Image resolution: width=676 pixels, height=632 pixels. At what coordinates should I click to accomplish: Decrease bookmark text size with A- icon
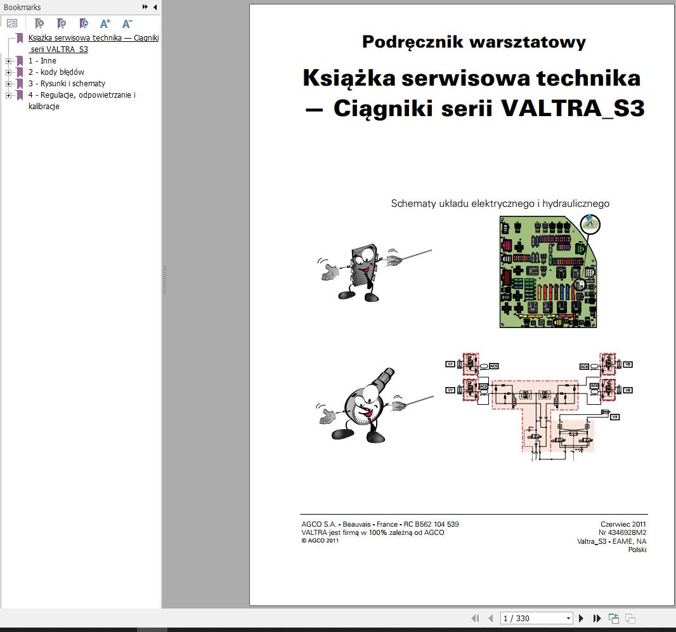coord(127,23)
